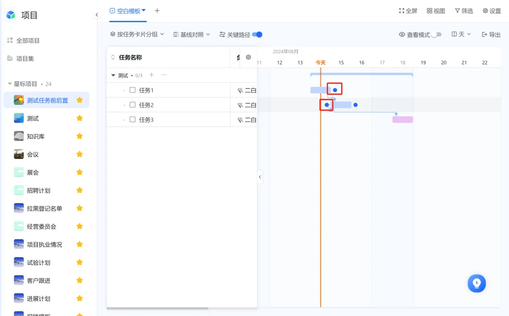The height and width of the screenshot is (316, 509).
Task: Open 设置 gear in top bar
Action: [485, 11]
